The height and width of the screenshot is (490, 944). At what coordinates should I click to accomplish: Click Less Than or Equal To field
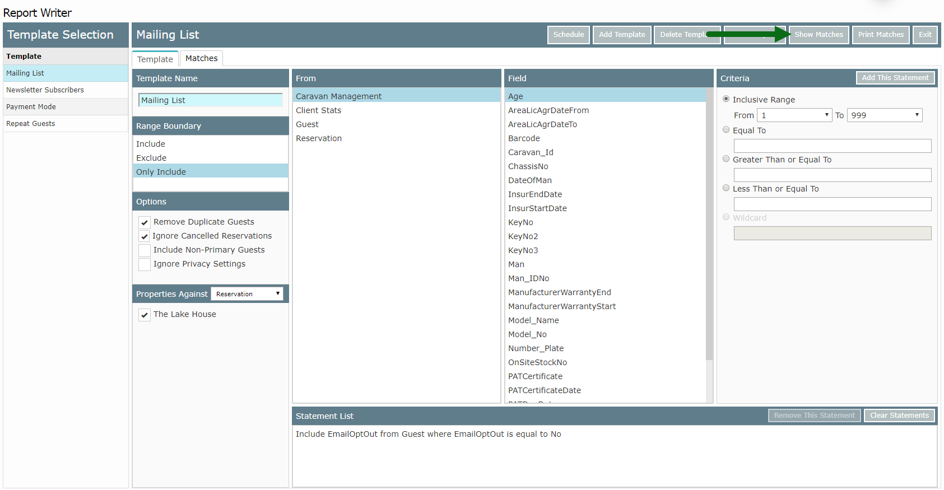(833, 204)
